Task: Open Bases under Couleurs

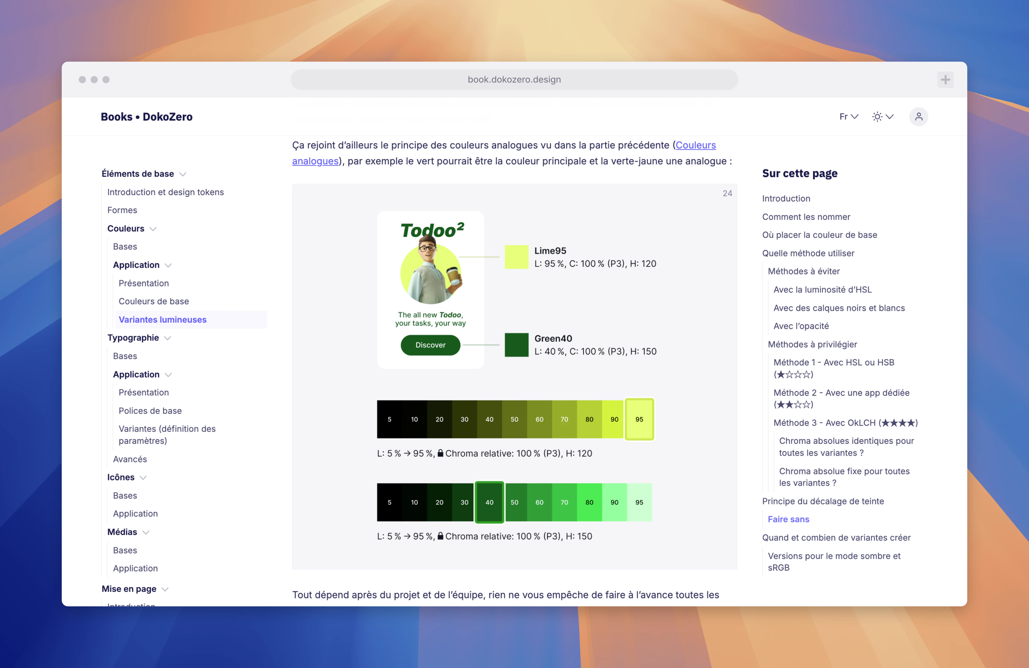Action: tap(125, 247)
